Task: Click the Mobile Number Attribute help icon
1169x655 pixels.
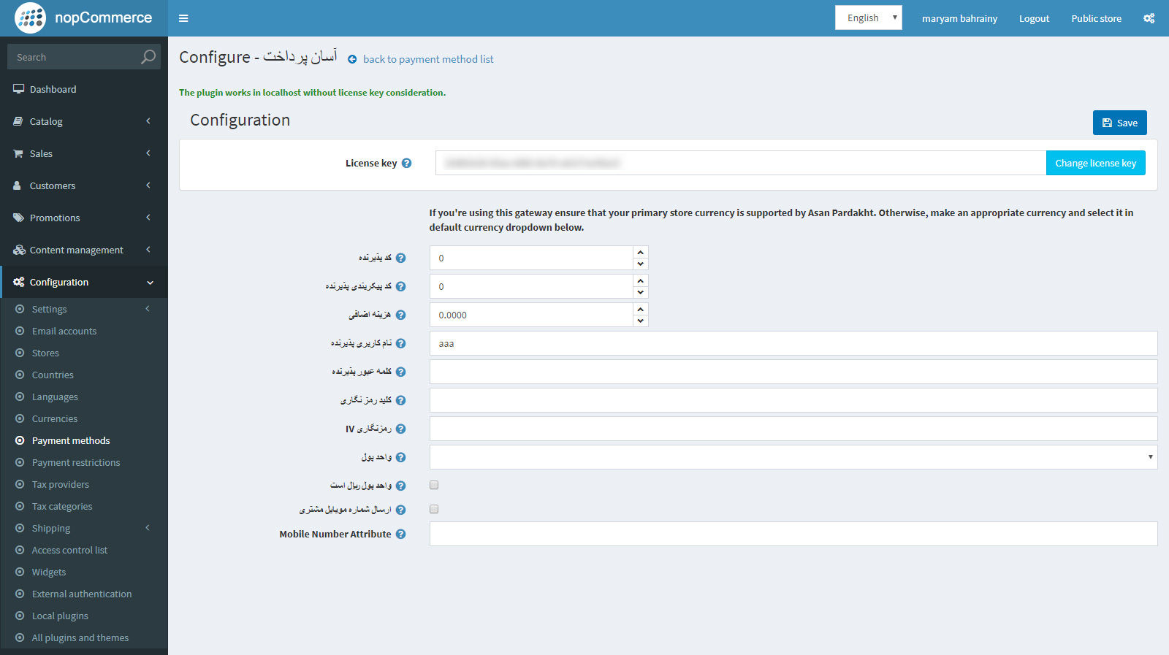Action: (x=400, y=534)
